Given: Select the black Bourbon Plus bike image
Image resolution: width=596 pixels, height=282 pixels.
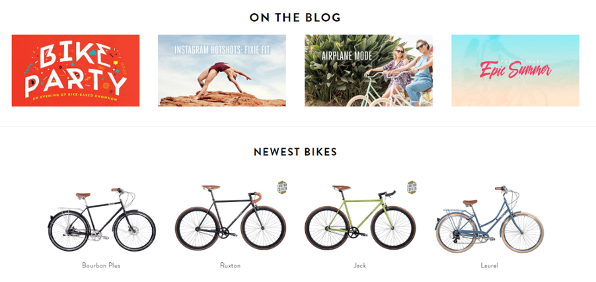Looking at the screenshot, I should pos(102,219).
